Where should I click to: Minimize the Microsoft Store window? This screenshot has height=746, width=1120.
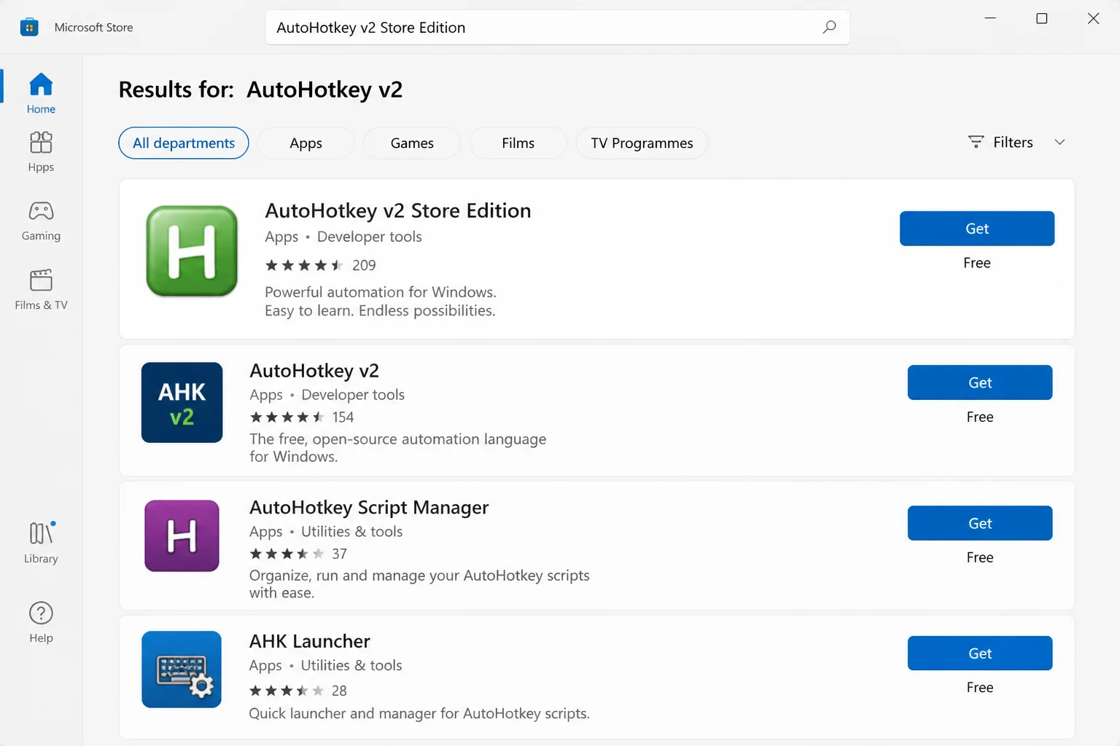[990, 18]
